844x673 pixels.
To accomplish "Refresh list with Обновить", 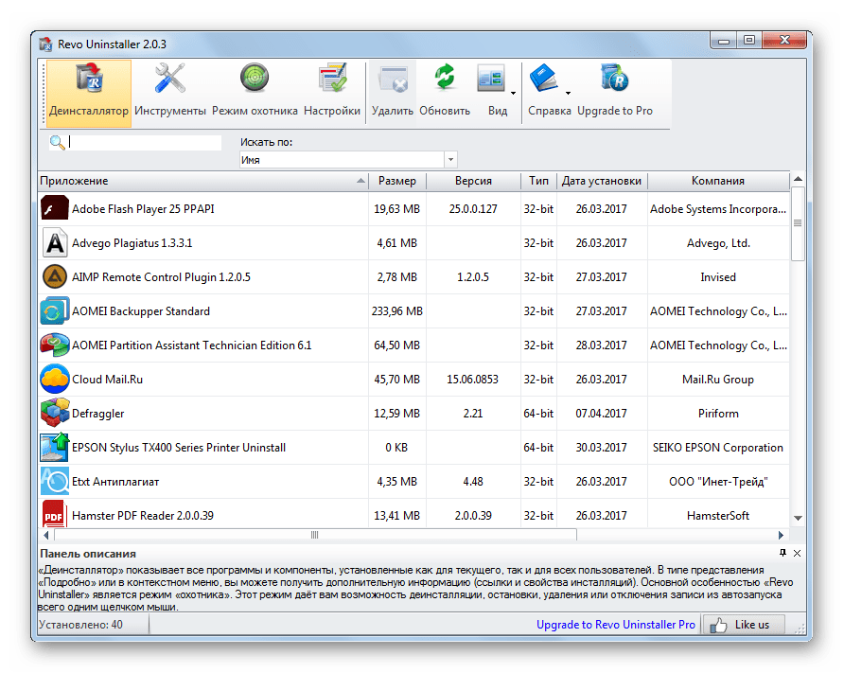I will pos(445,93).
